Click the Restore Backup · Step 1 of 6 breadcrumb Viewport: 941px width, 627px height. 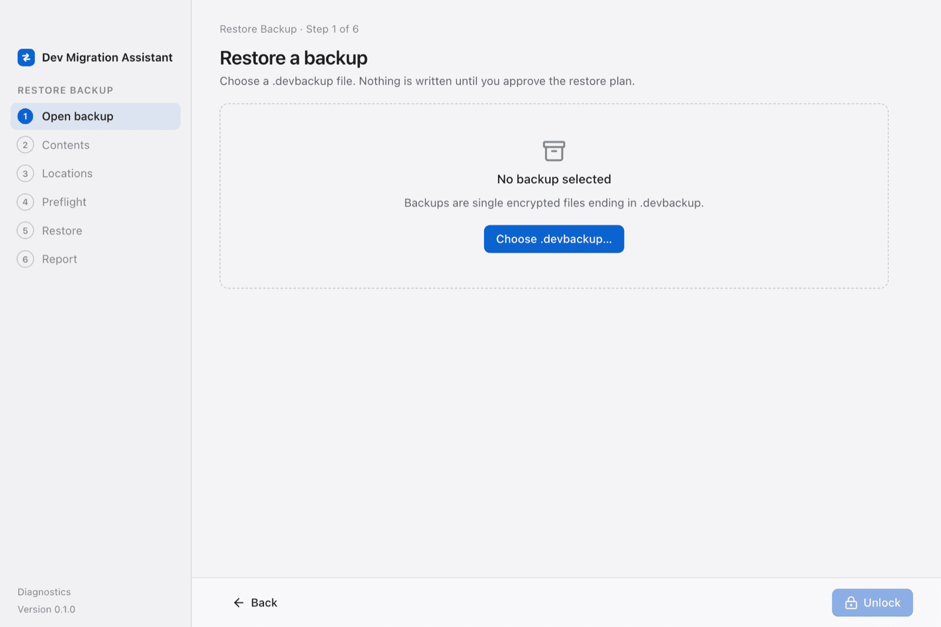289,29
